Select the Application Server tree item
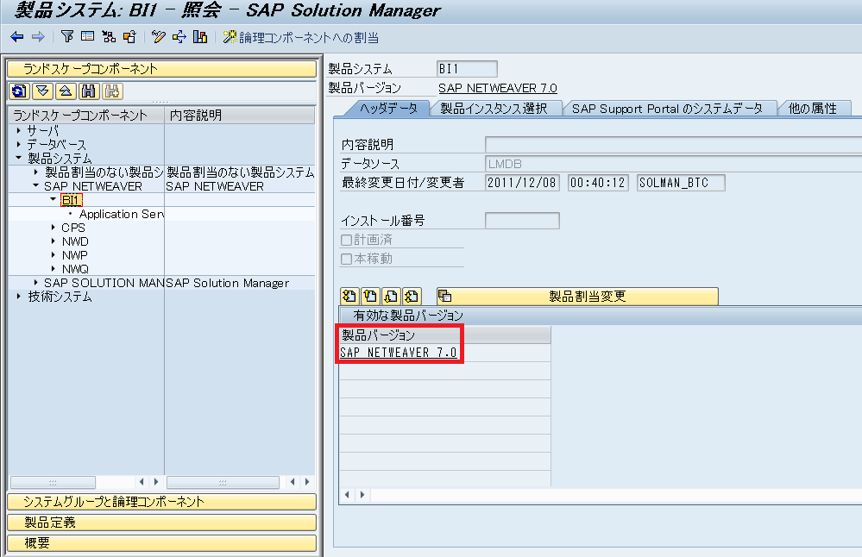 click(x=121, y=214)
